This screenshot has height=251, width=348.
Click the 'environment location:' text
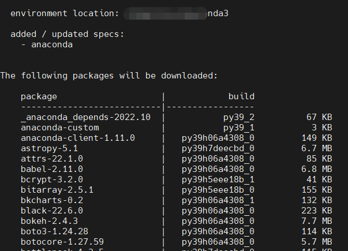tap(65, 13)
